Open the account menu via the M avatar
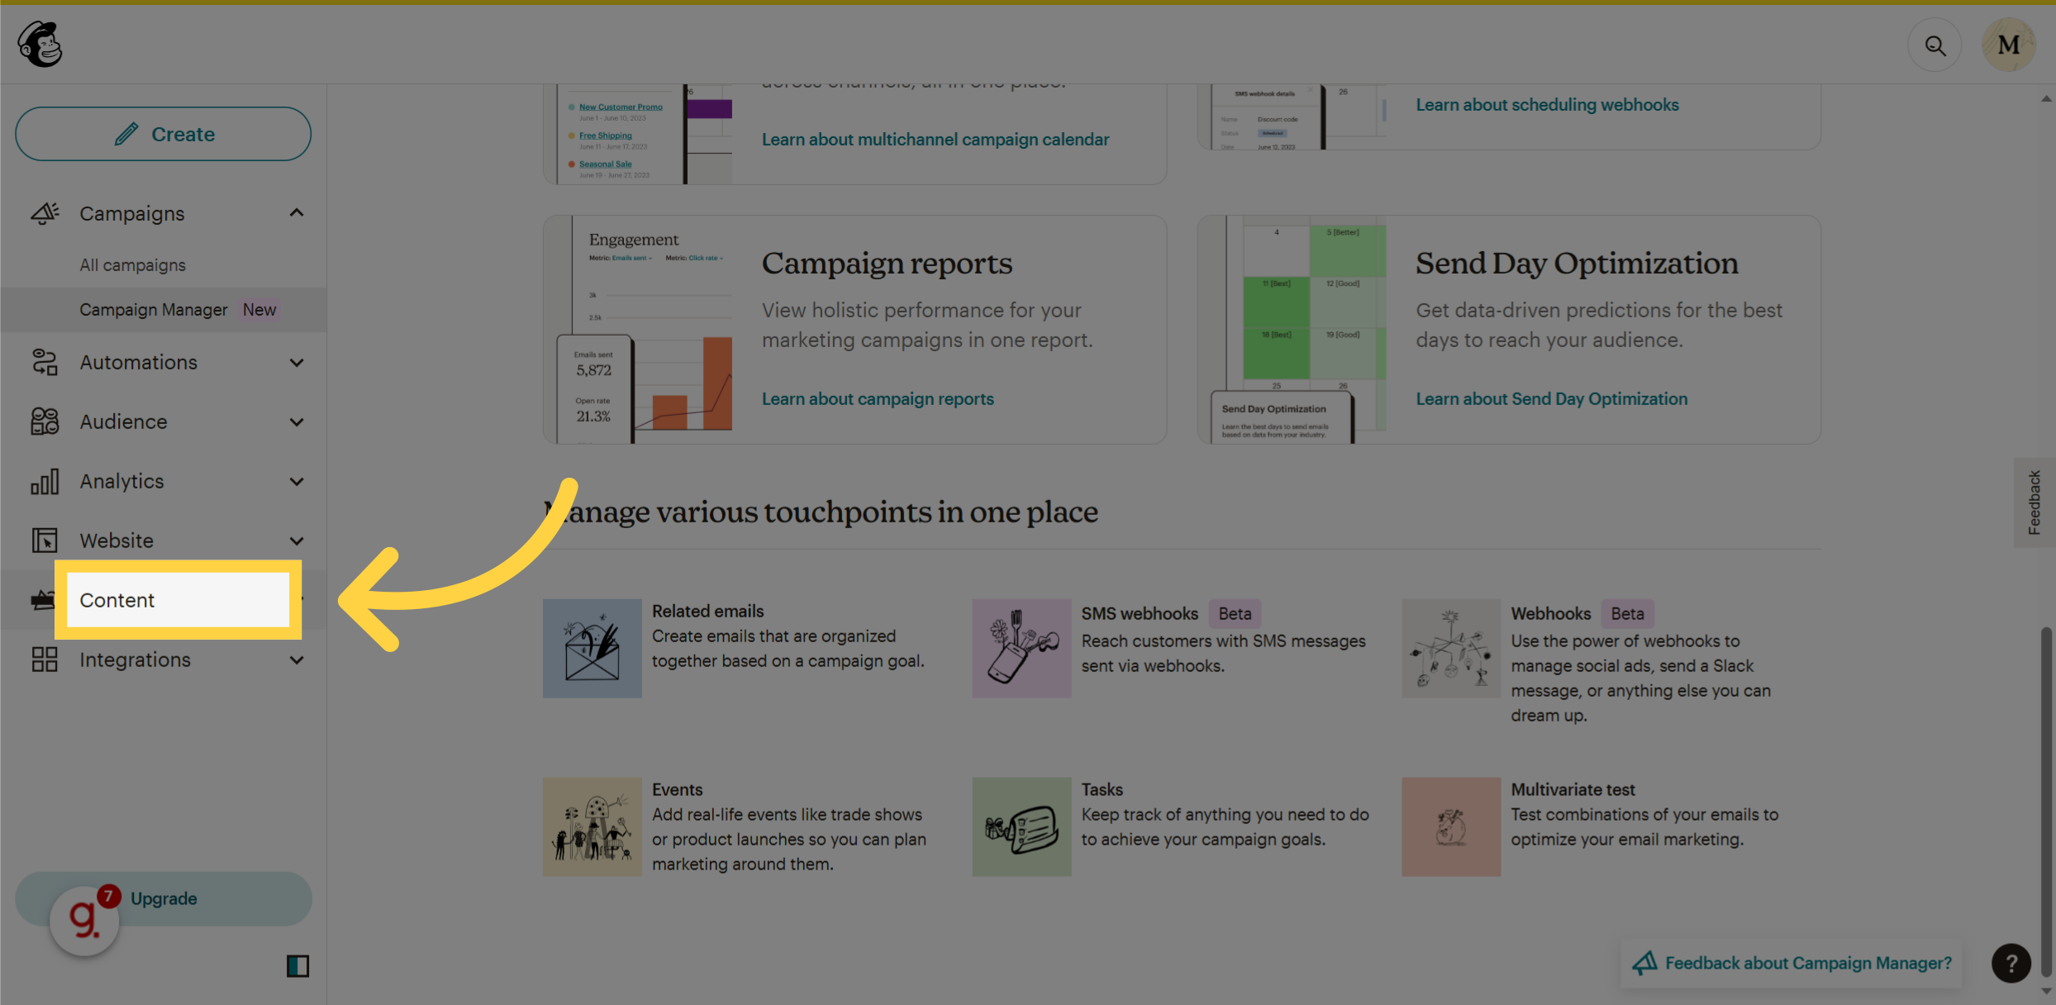Viewport: 2056px width, 1005px height. pyautogui.click(x=2008, y=45)
